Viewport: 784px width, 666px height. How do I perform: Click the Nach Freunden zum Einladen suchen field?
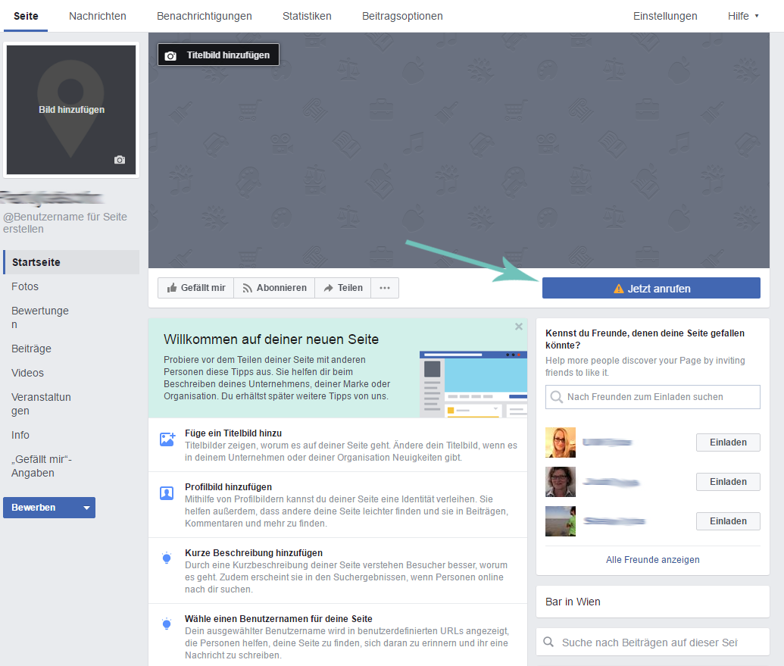tap(652, 397)
